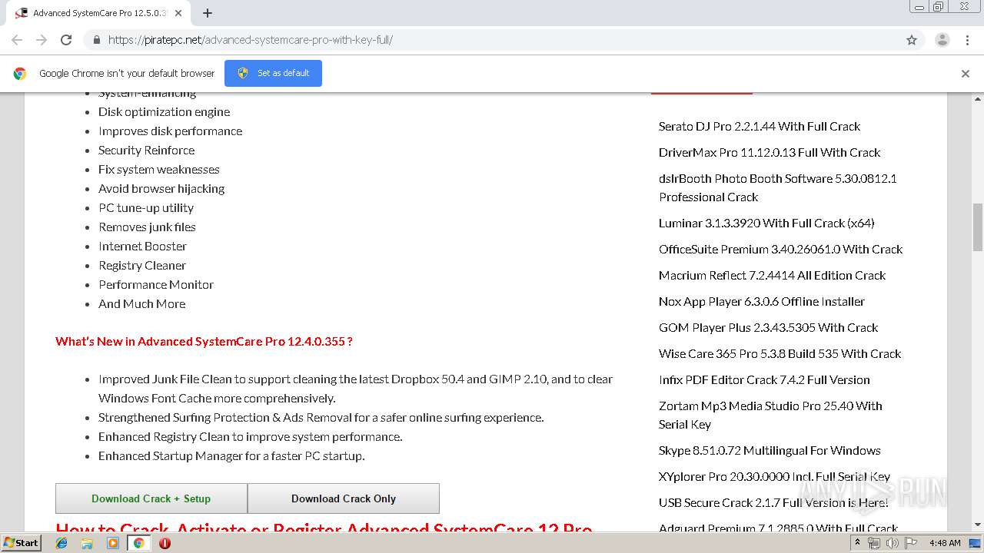Image resolution: width=984 pixels, height=553 pixels.
Task: Click the vertical scrollbar thumb
Action: click(x=978, y=227)
